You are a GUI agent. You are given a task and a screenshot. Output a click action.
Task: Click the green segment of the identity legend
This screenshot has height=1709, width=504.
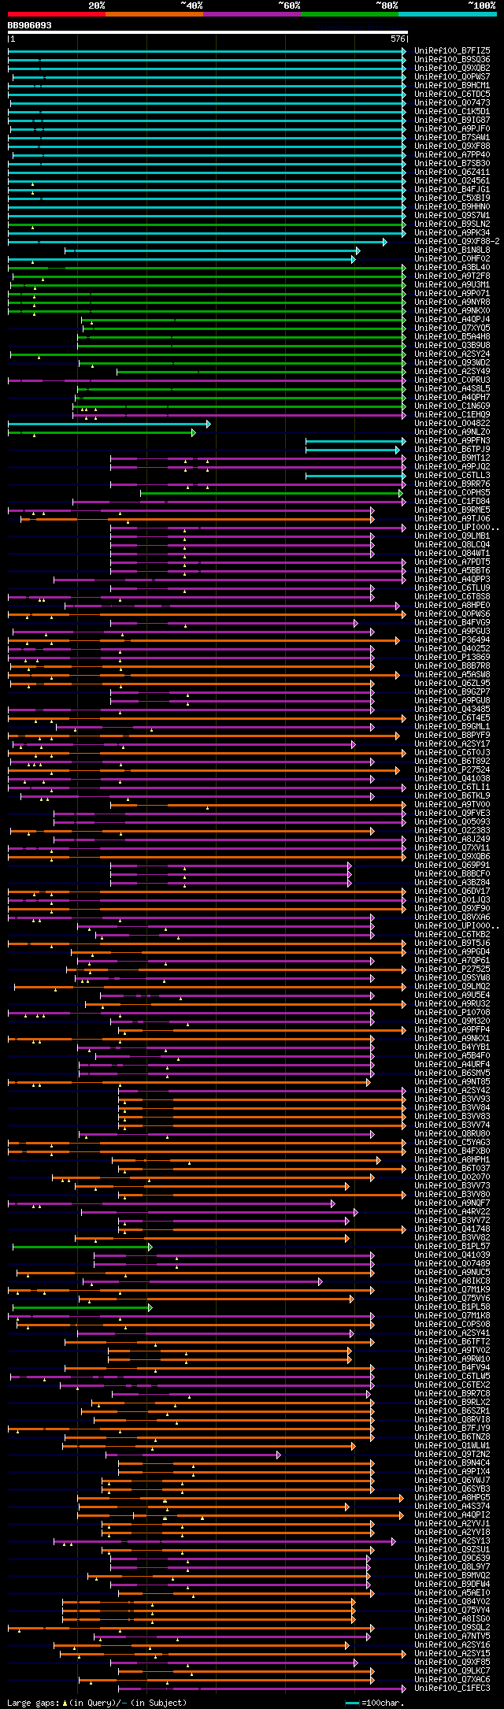(349, 14)
